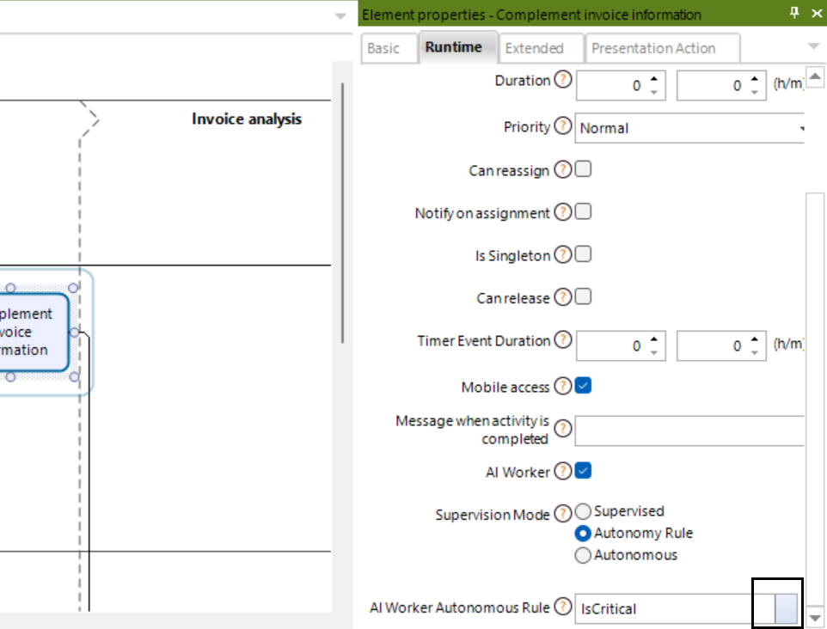Enable the Notify on assignment checkbox
This screenshot has height=629, width=827.
583,212
